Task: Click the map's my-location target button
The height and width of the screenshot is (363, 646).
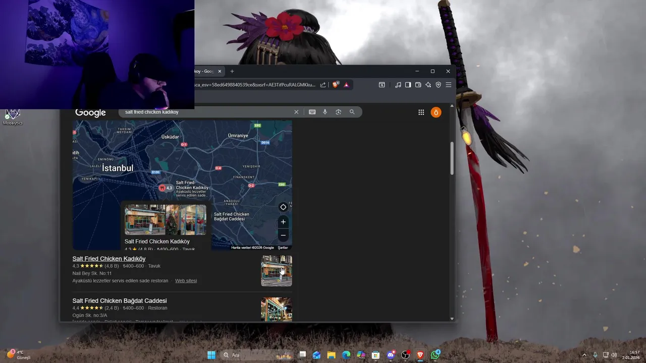Action: pyautogui.click(x=283, y=207)
